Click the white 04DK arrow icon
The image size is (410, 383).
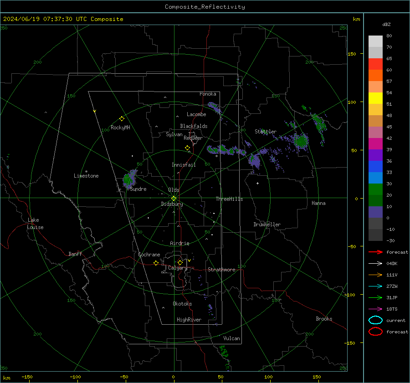[375, 264]
